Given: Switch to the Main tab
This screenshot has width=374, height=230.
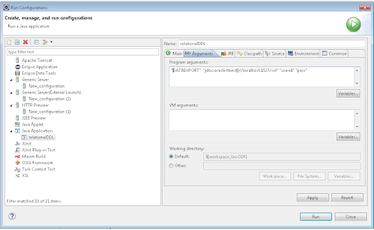Looking at the screenshot, I should coord(174,53).
